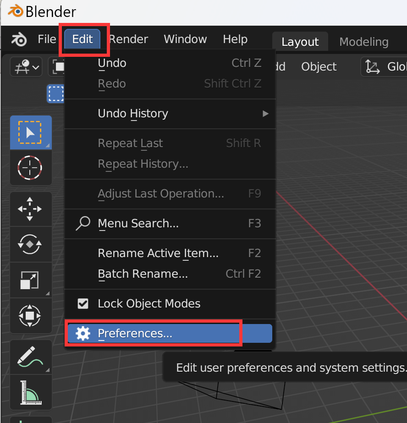Open the Global transform orientation dropdown
Viewport: 407px width, 423px height.
pyautogui.click(x=385, y=67)
